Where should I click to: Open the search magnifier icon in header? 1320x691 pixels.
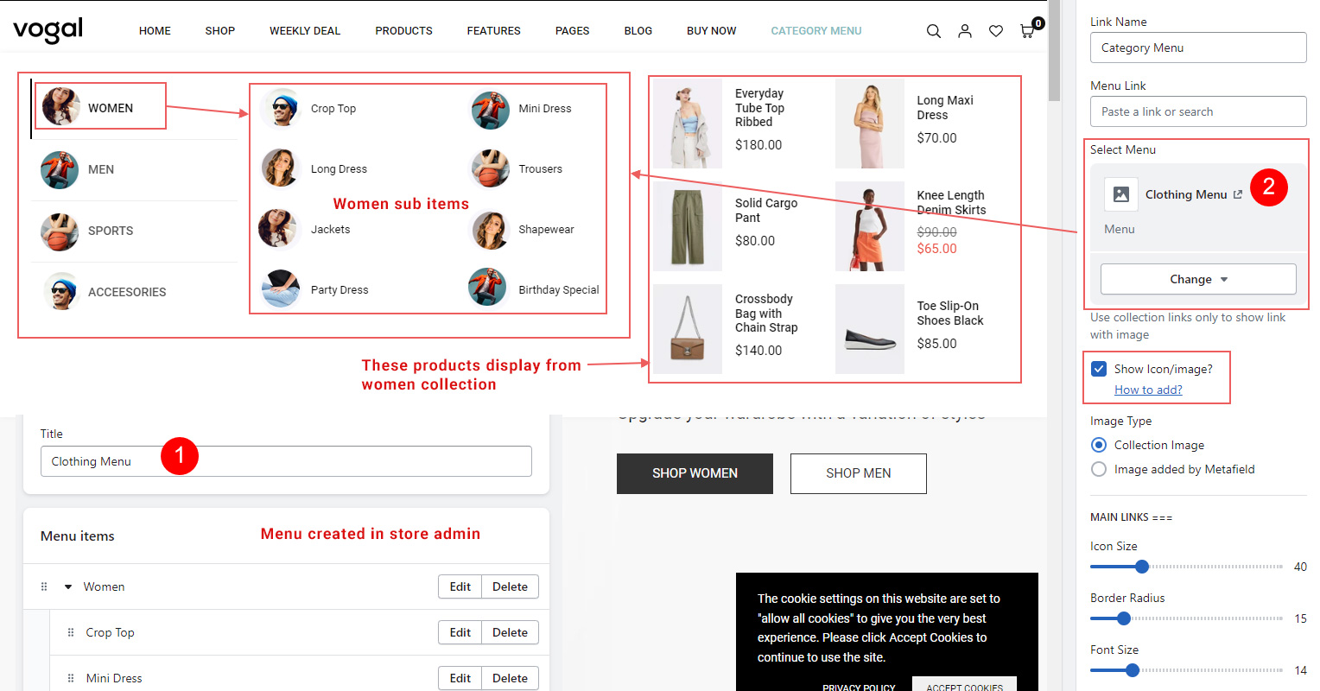[x=934, y=31]
